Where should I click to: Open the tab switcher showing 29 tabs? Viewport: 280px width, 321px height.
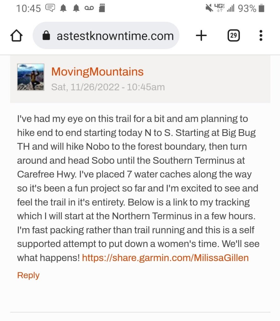tap(233, 36)
